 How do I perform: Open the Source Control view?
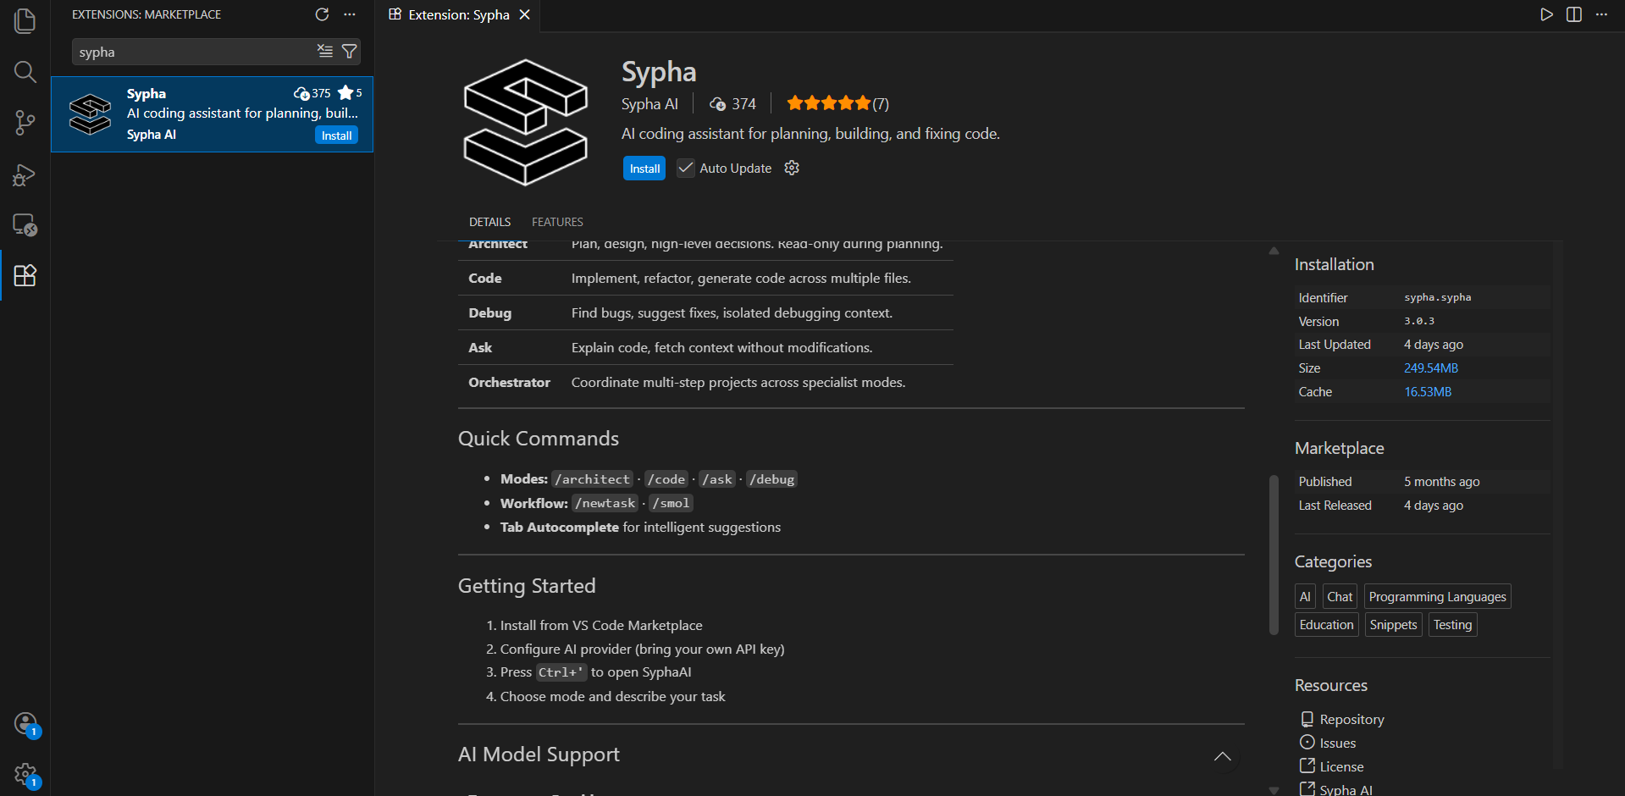coord(25,123)
